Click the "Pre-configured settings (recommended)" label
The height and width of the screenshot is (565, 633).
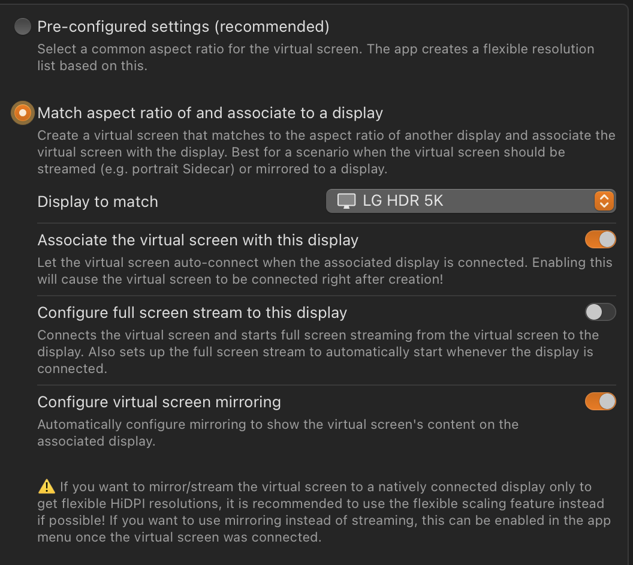coord(183,26)
